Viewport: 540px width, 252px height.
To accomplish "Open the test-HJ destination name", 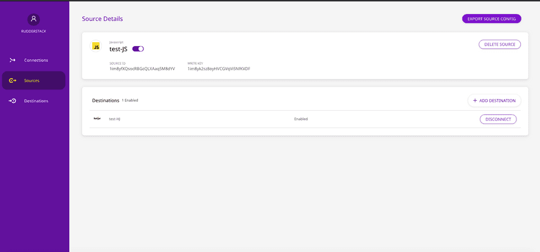I will [115, 119].
